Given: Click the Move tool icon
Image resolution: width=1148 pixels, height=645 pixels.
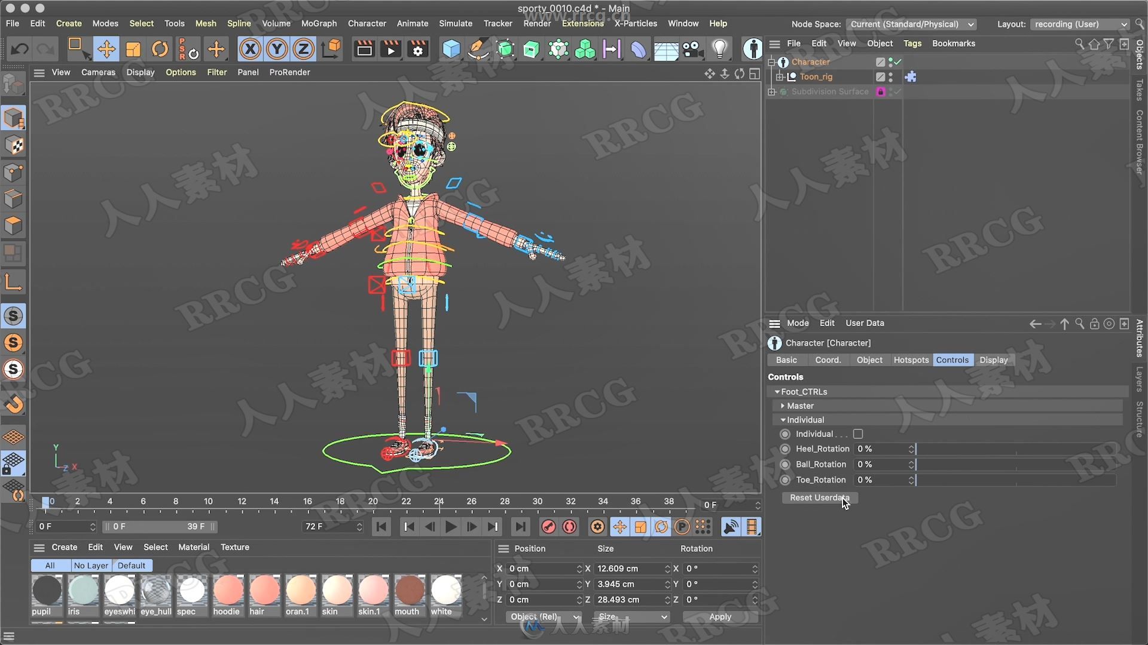Looking at the screenshot, I should pyautogui.click(x=106, y=49).
